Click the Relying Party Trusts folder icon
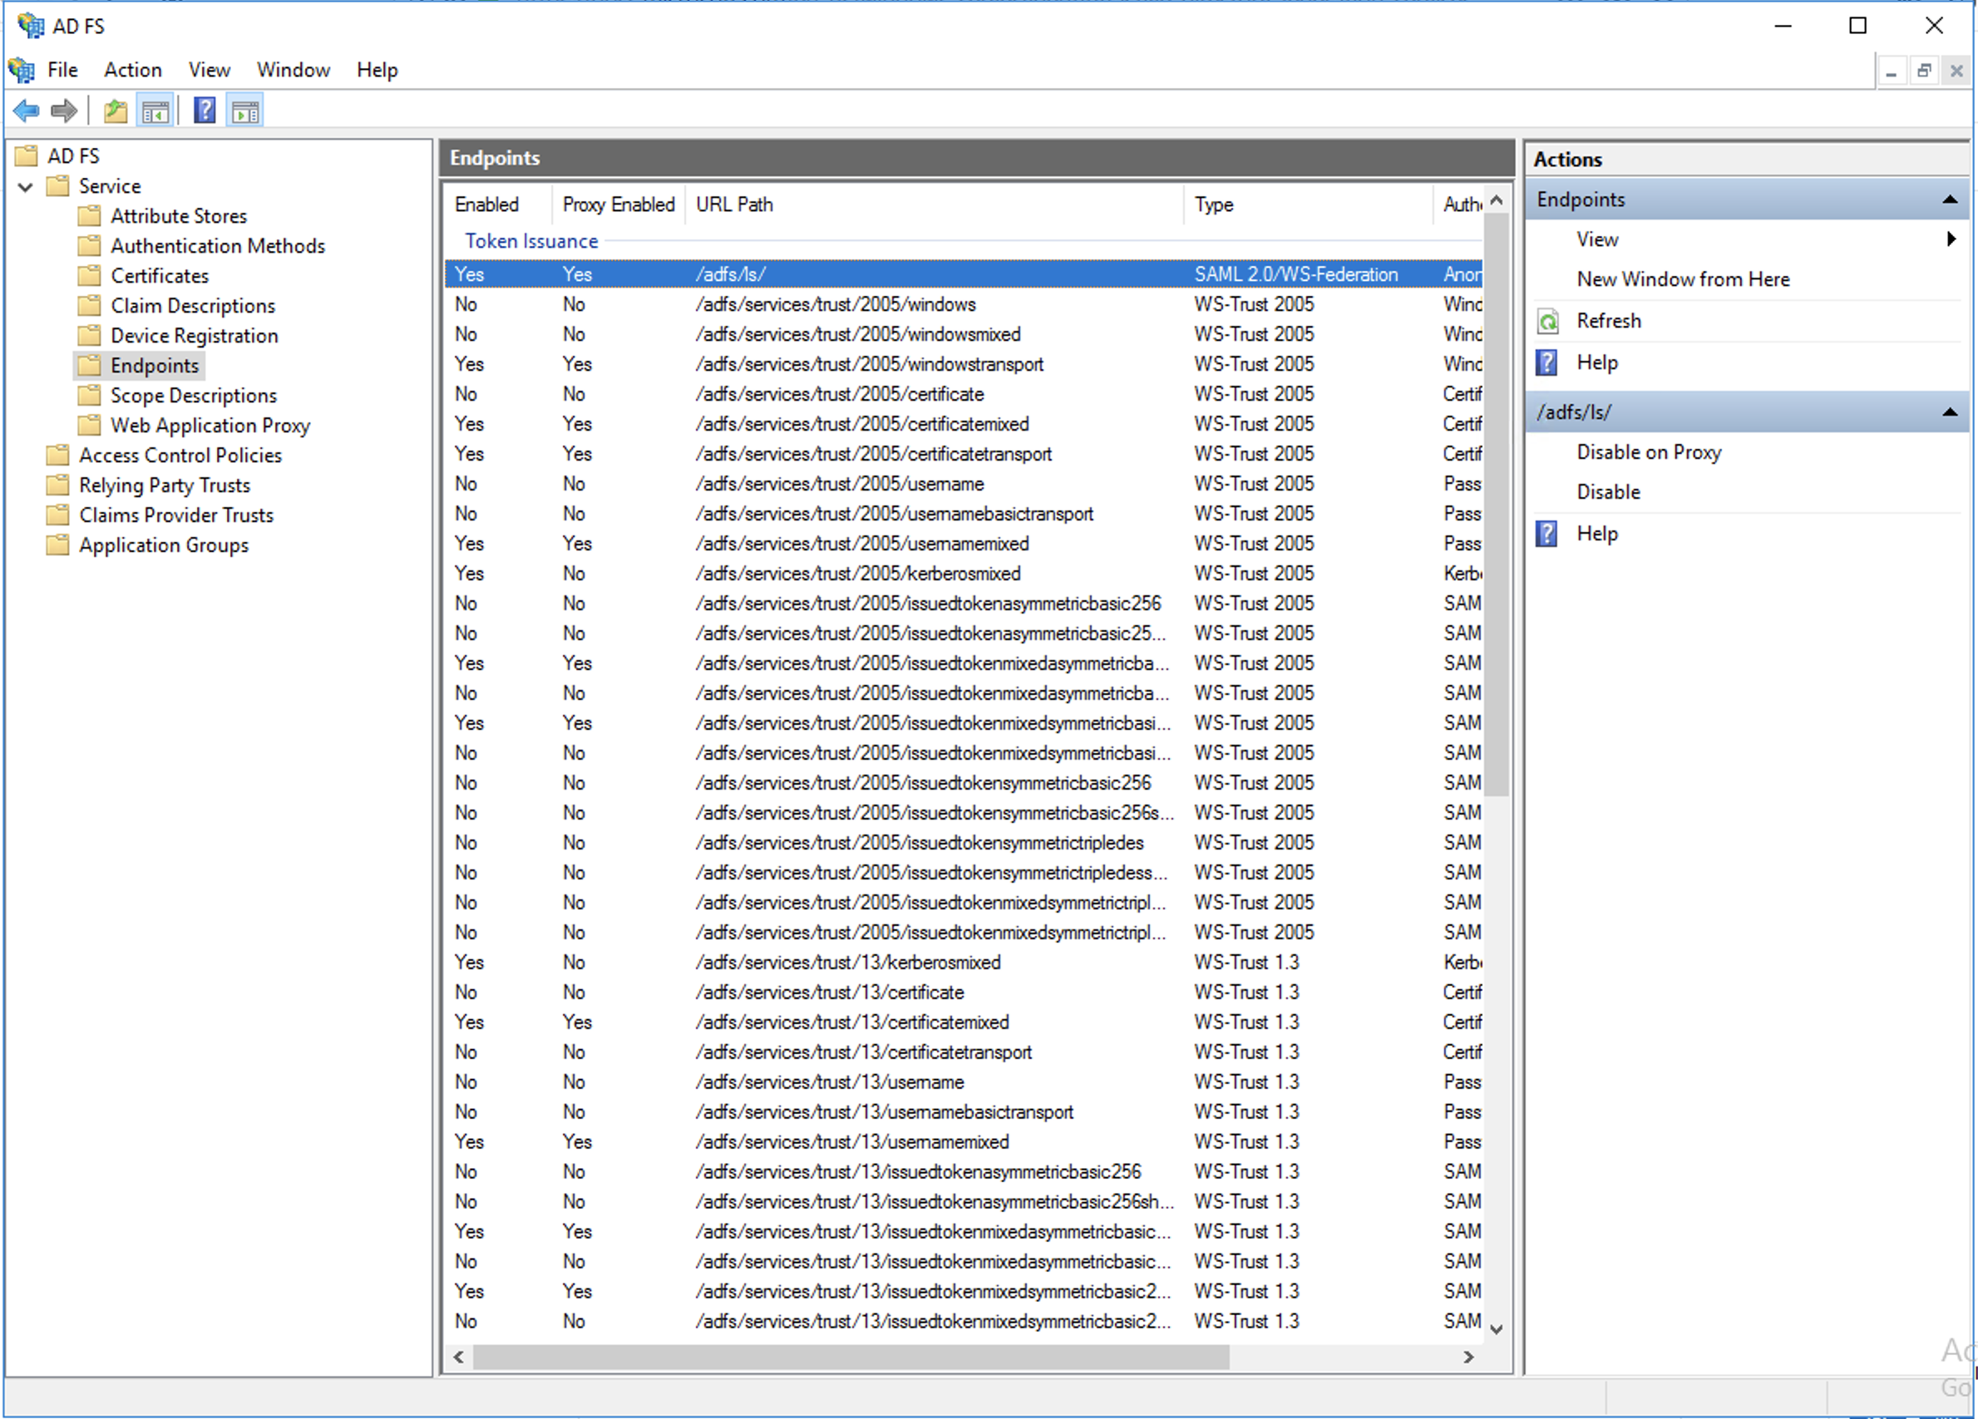This screenshot has width=1978, height=1419. 57,485
